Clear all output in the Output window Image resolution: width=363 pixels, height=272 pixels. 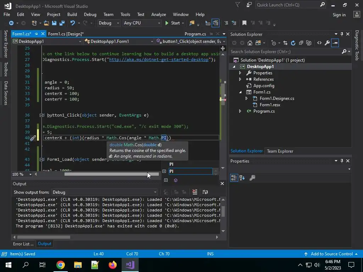[x=195, y=192]
